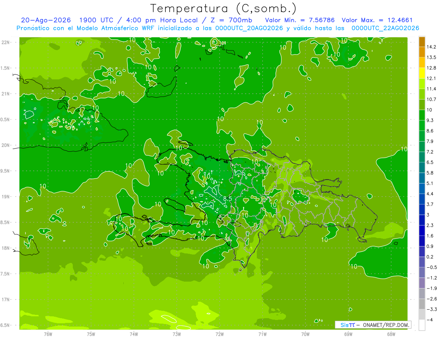This screenshot has width=439, height=339.
Task: Pick the blue colorbar segment between 3.7 and 4.4
Action: pyautogui.click(x=422, y=199)
